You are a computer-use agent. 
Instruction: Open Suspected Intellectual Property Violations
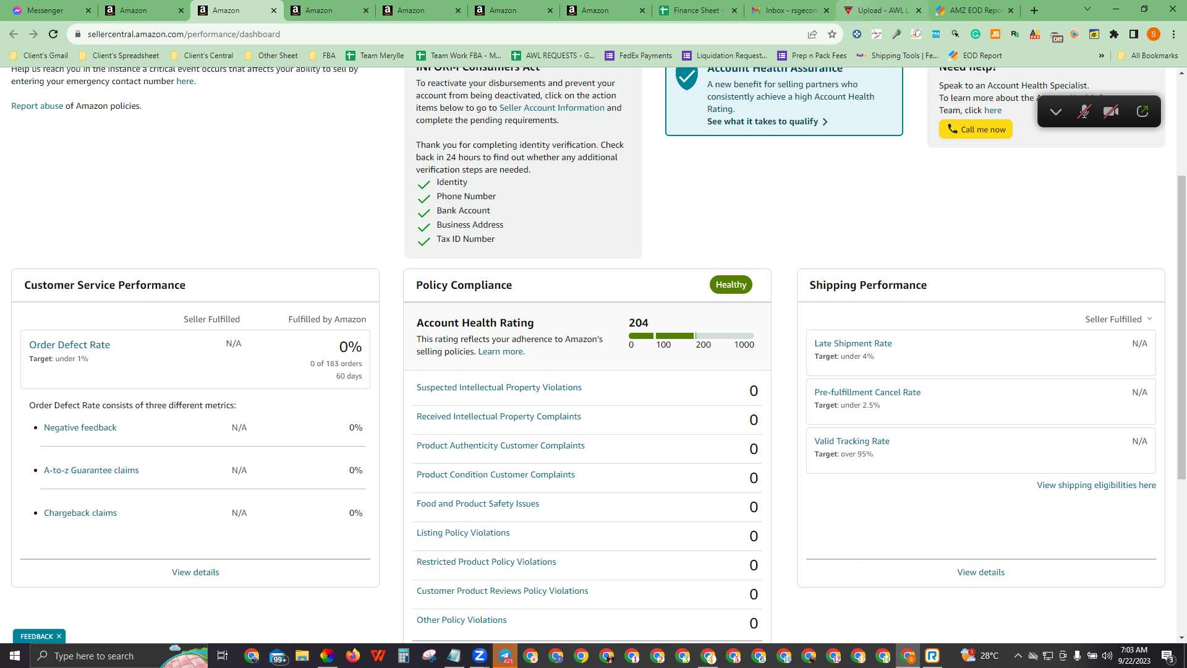pyautogui.click(x=499, y=387)
